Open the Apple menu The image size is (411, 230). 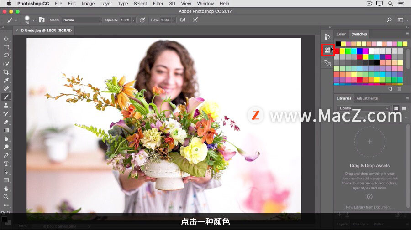tap(8, 3)
